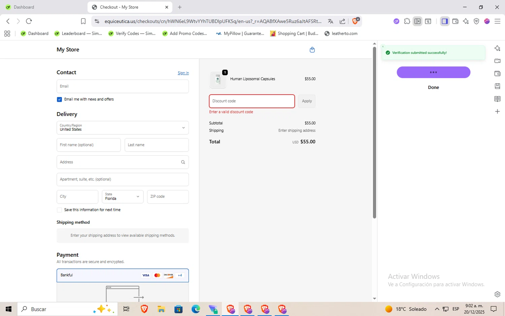505x316 pixels.
Task: Go back with the browser back arrow
Action: point(8,21)
